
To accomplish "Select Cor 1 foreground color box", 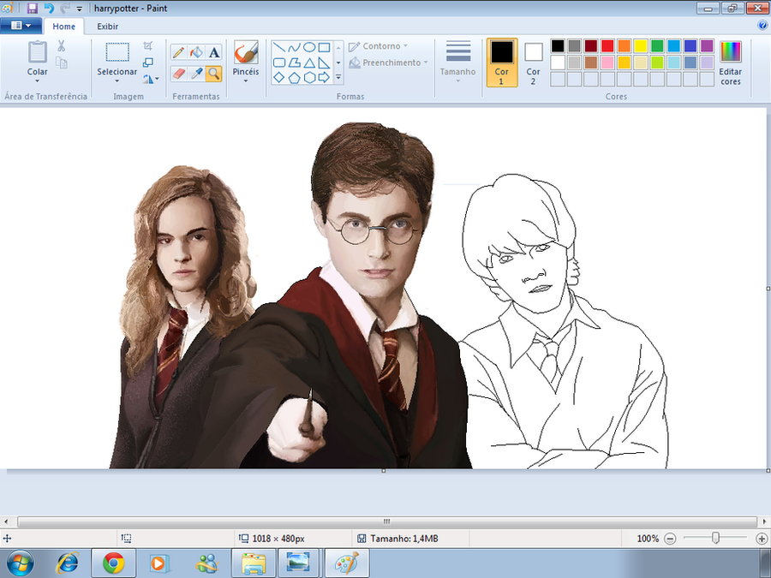I will coord(502,63).
